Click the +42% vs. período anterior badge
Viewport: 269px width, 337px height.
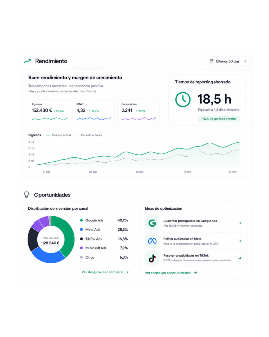(219, 119)
